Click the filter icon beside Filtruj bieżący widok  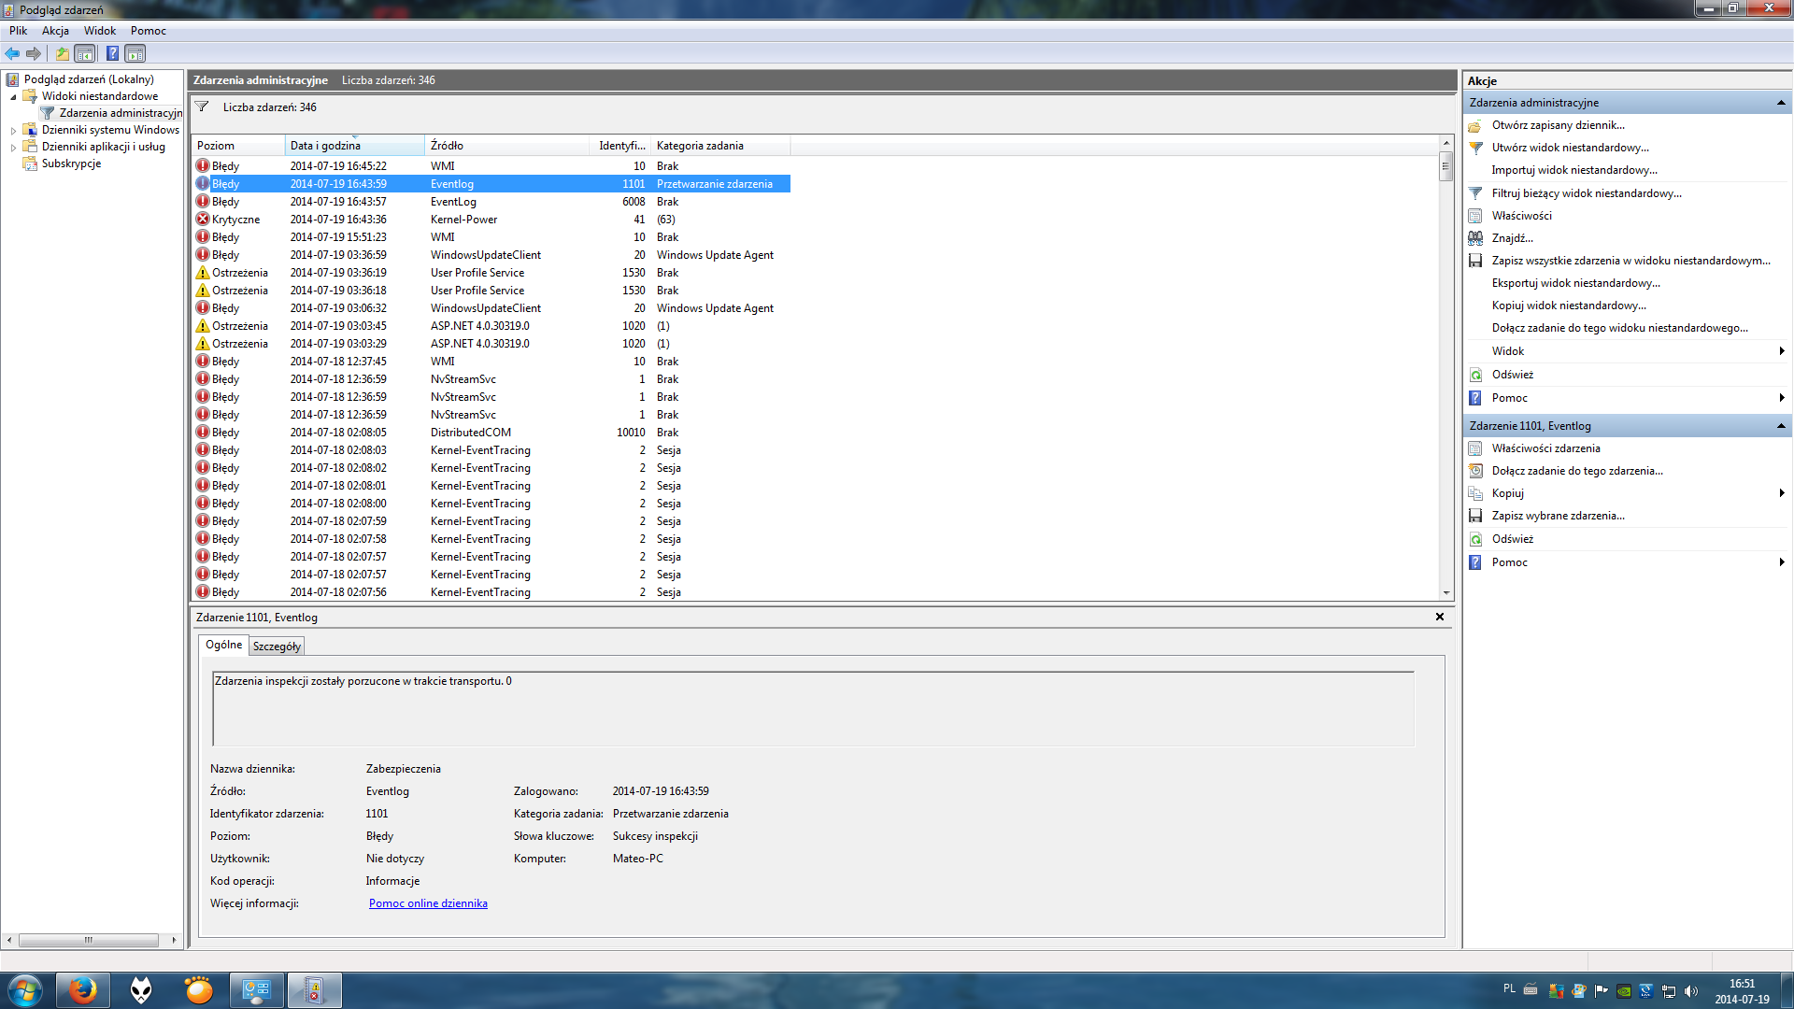pos(1475,193)
